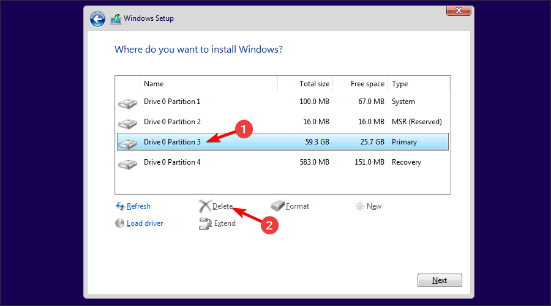551x306 pixels.
Task: Select Drive 0 Partition 2 row
Action: coord(282,122)
